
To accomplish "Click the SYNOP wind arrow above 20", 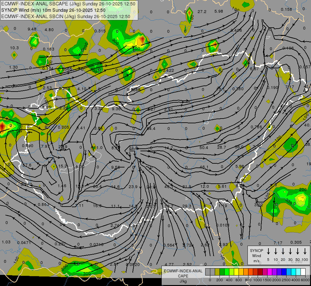I will (283, 251).
